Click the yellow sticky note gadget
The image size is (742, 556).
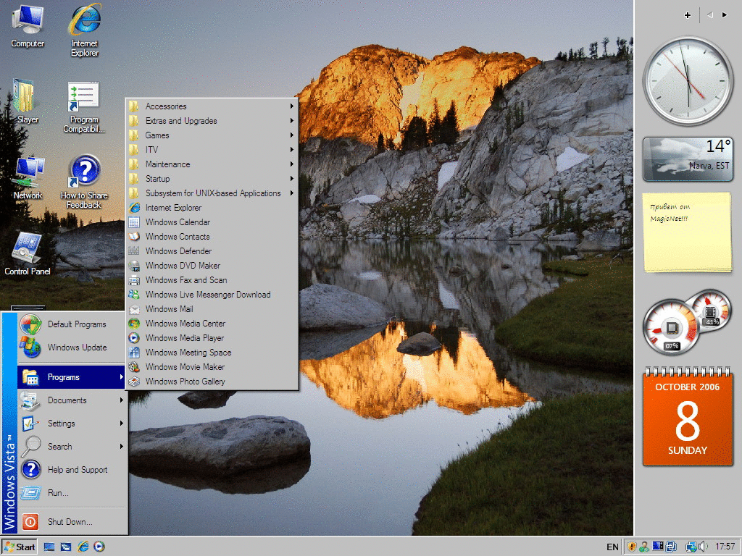point(688,232)
